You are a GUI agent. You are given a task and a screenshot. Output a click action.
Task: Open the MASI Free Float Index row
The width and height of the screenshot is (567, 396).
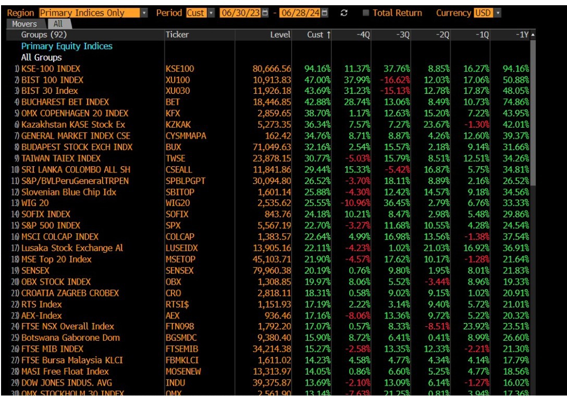[268, 372]
